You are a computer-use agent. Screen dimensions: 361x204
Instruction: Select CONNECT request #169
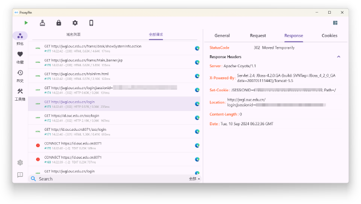point(114,159)
